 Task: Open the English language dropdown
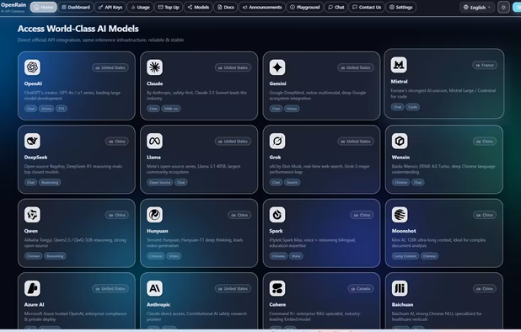point(477,8)
